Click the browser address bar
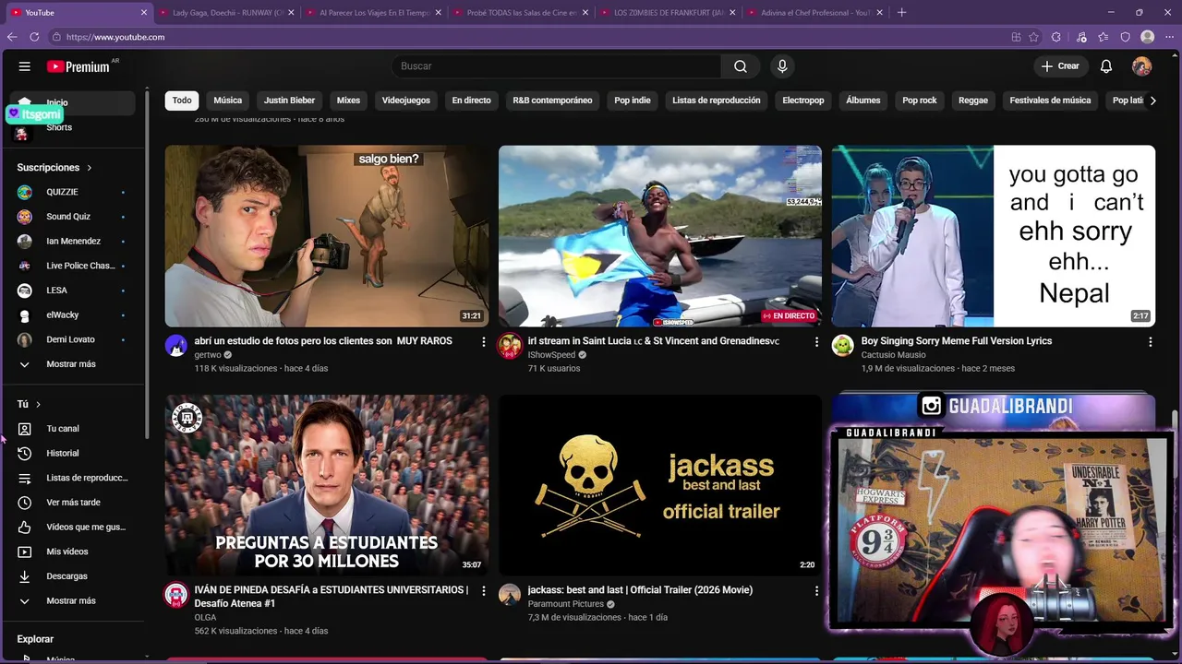1182x664 pixels. click(526, 37)
